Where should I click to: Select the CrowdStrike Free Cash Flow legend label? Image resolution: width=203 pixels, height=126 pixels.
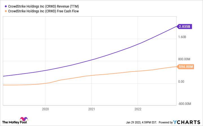point(44,11)
